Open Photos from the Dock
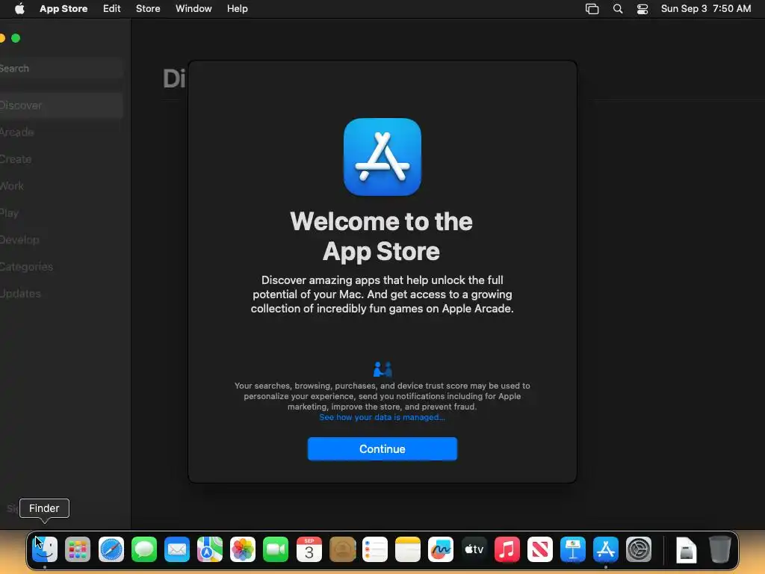 [243, 549]
